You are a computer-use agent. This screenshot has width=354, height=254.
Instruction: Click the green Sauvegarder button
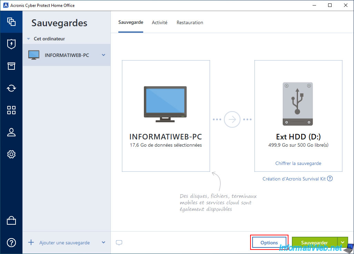point(314,243)
